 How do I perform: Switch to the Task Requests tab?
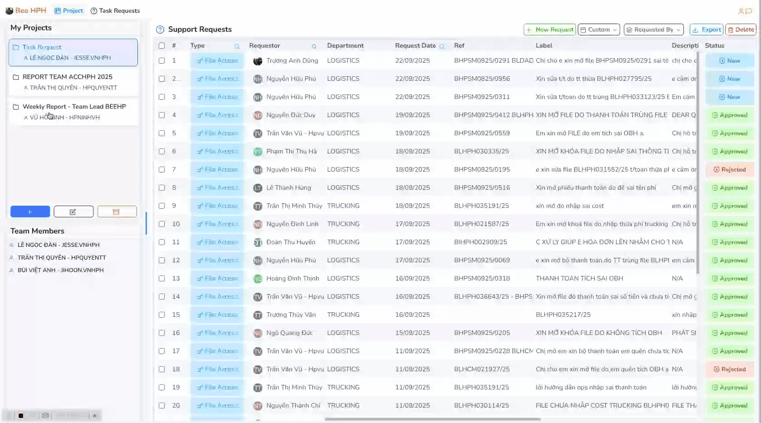(115, 10)
